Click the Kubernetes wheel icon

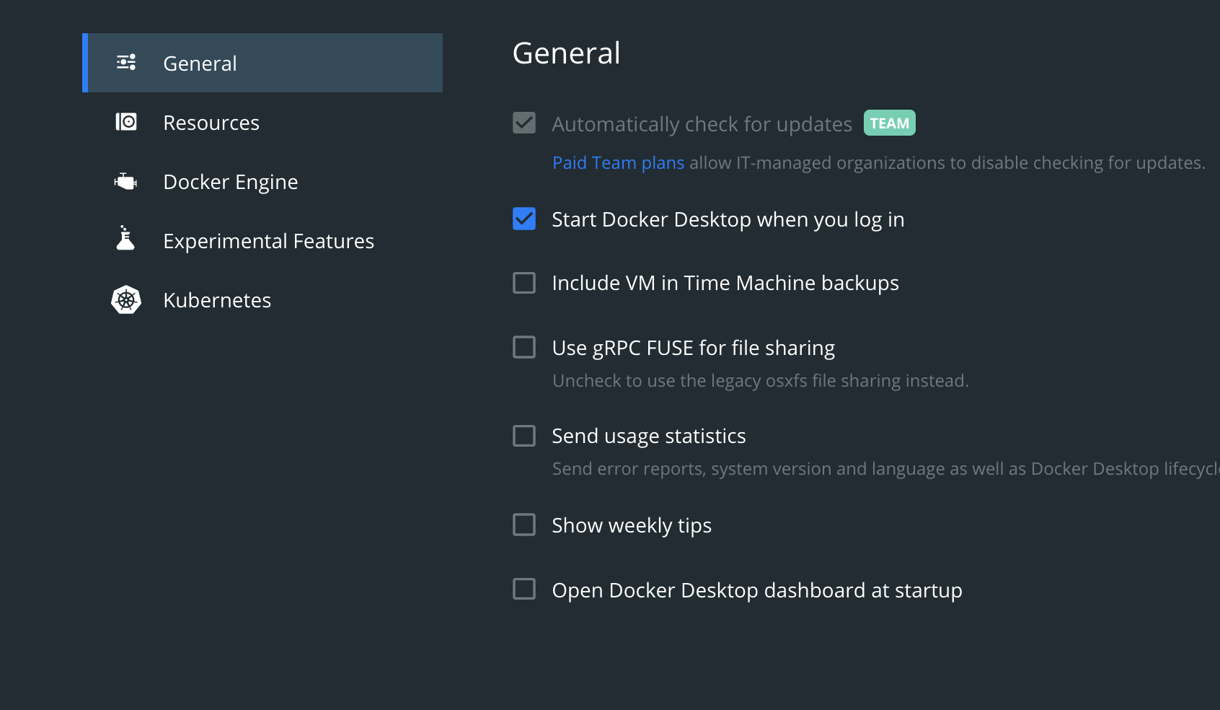(126, 299)
